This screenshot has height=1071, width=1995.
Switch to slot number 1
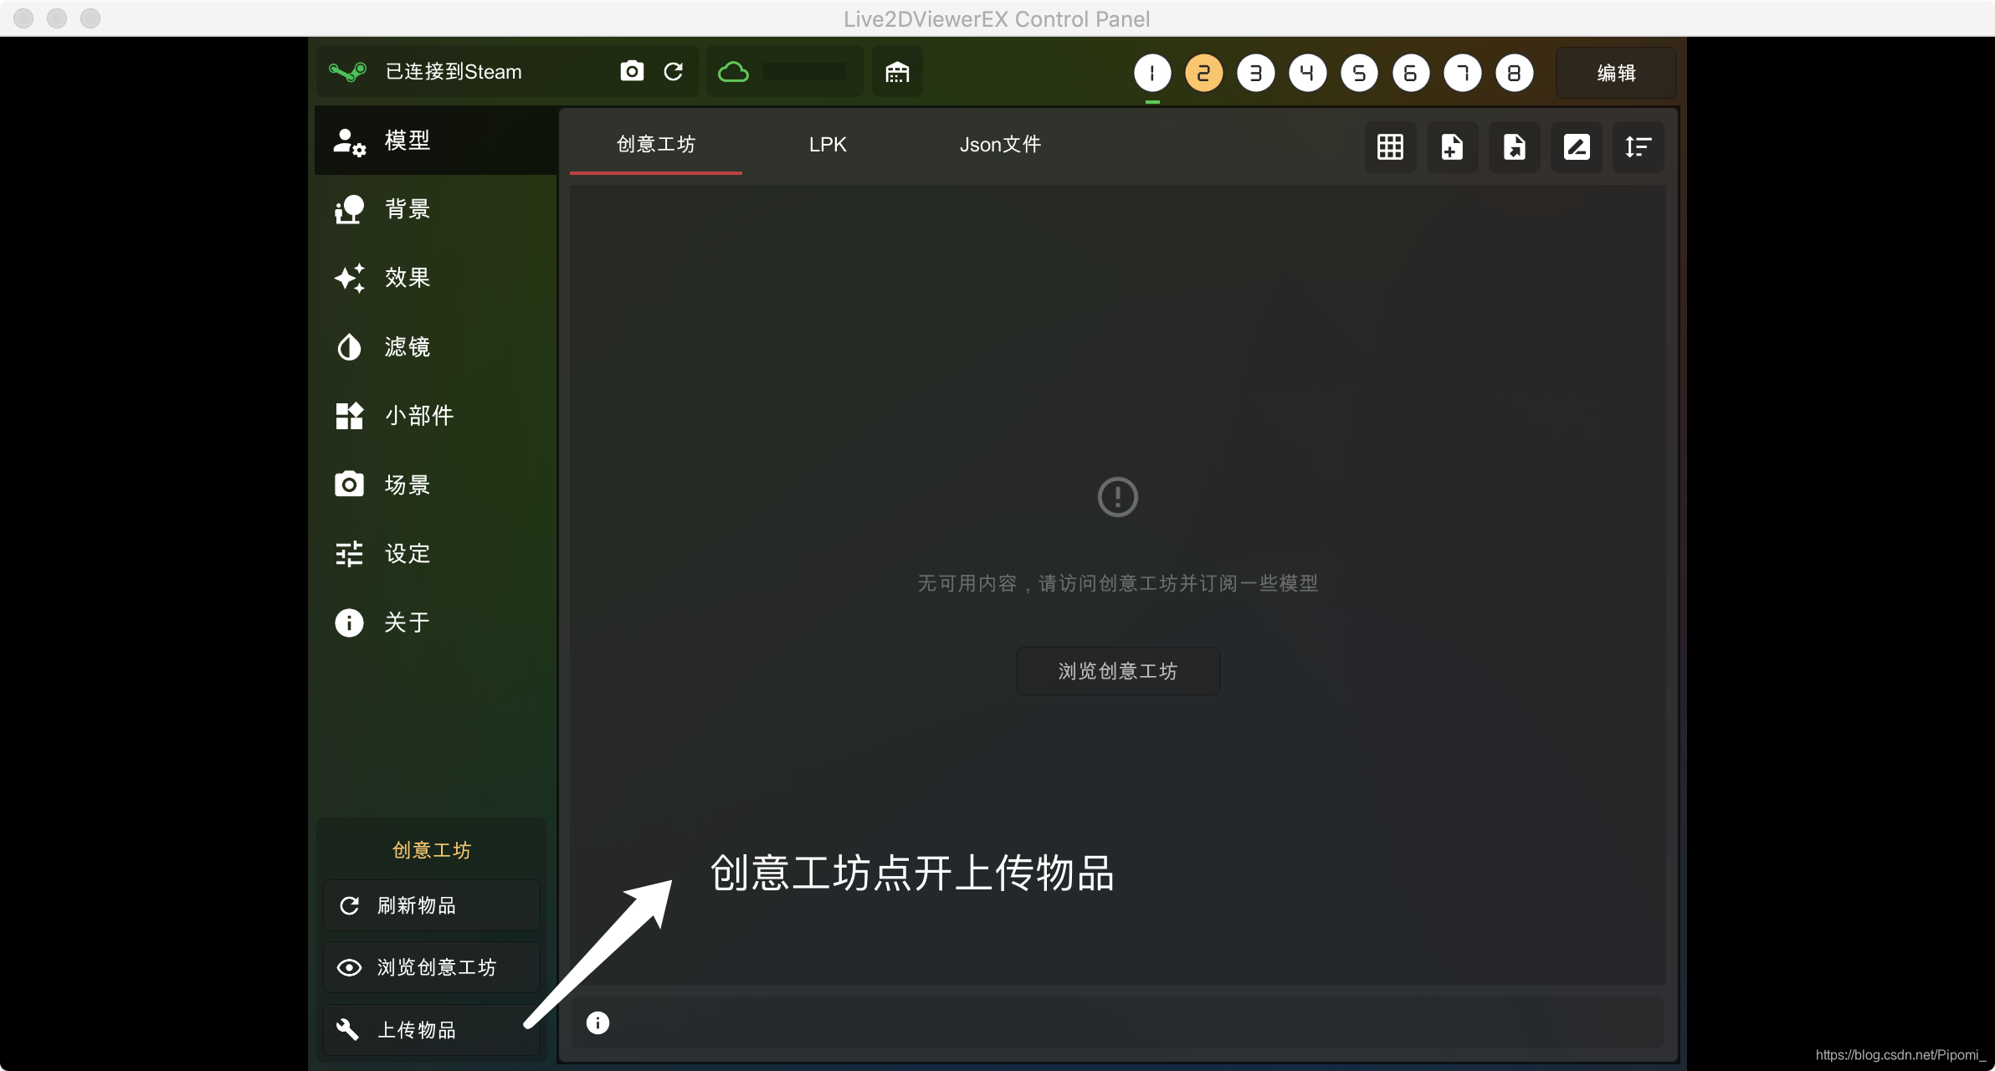tap(1152, 73)
